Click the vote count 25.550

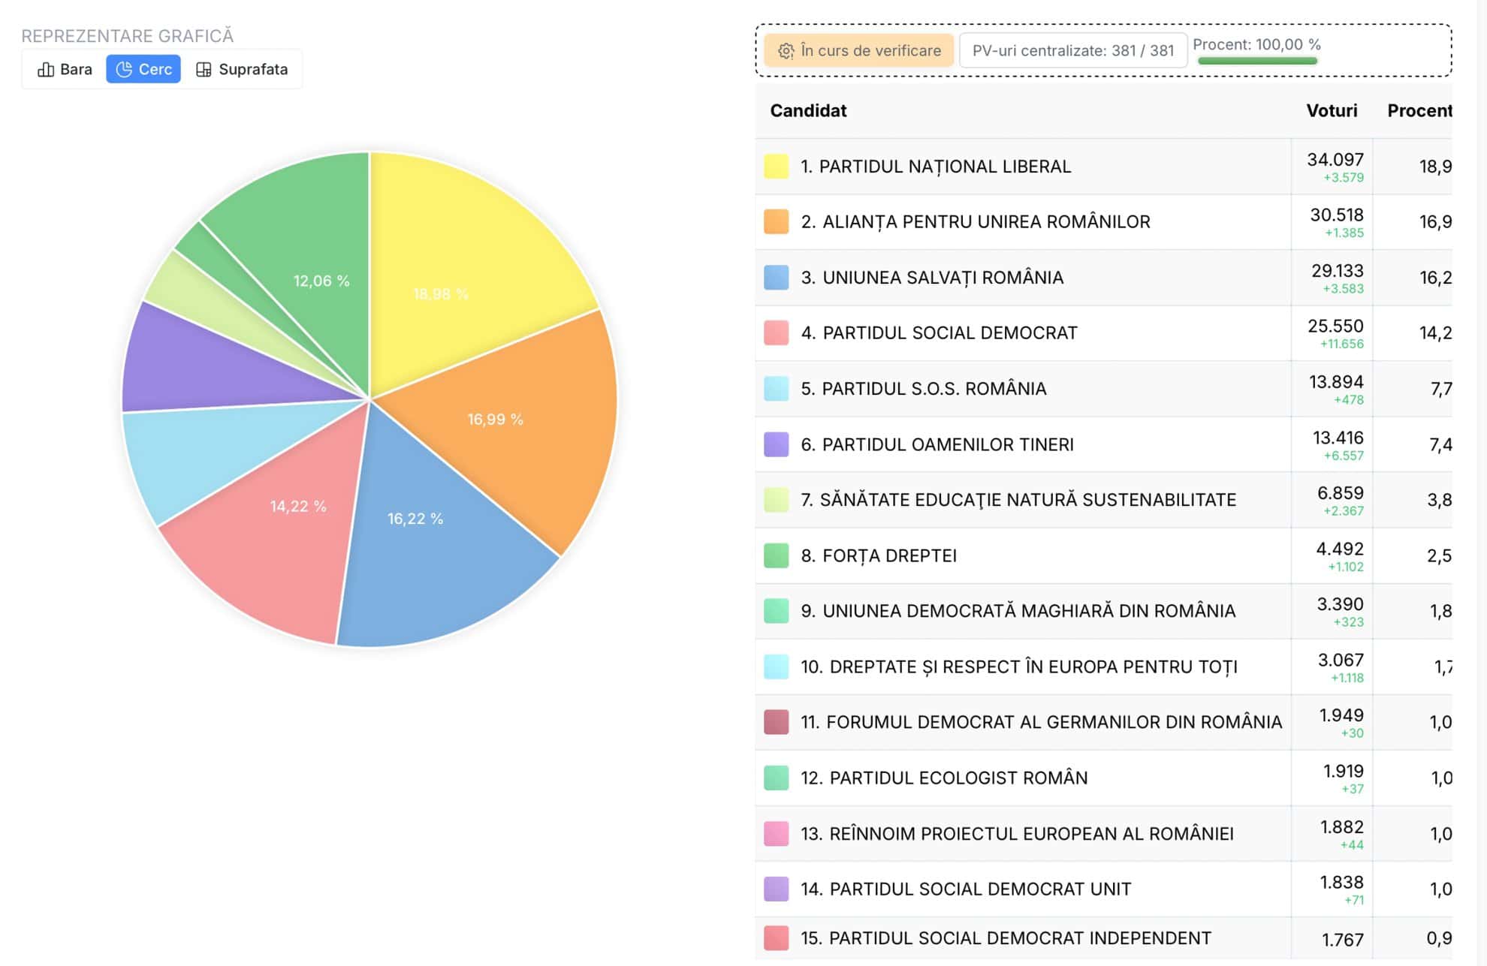1335,326
